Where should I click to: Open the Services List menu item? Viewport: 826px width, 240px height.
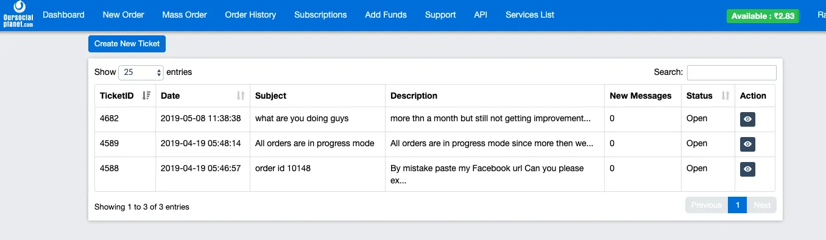pyautogui.click(x=530, y=15)
